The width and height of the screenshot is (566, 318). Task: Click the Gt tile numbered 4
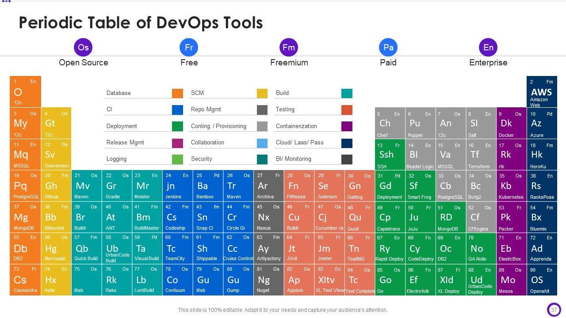coord(56,123)
